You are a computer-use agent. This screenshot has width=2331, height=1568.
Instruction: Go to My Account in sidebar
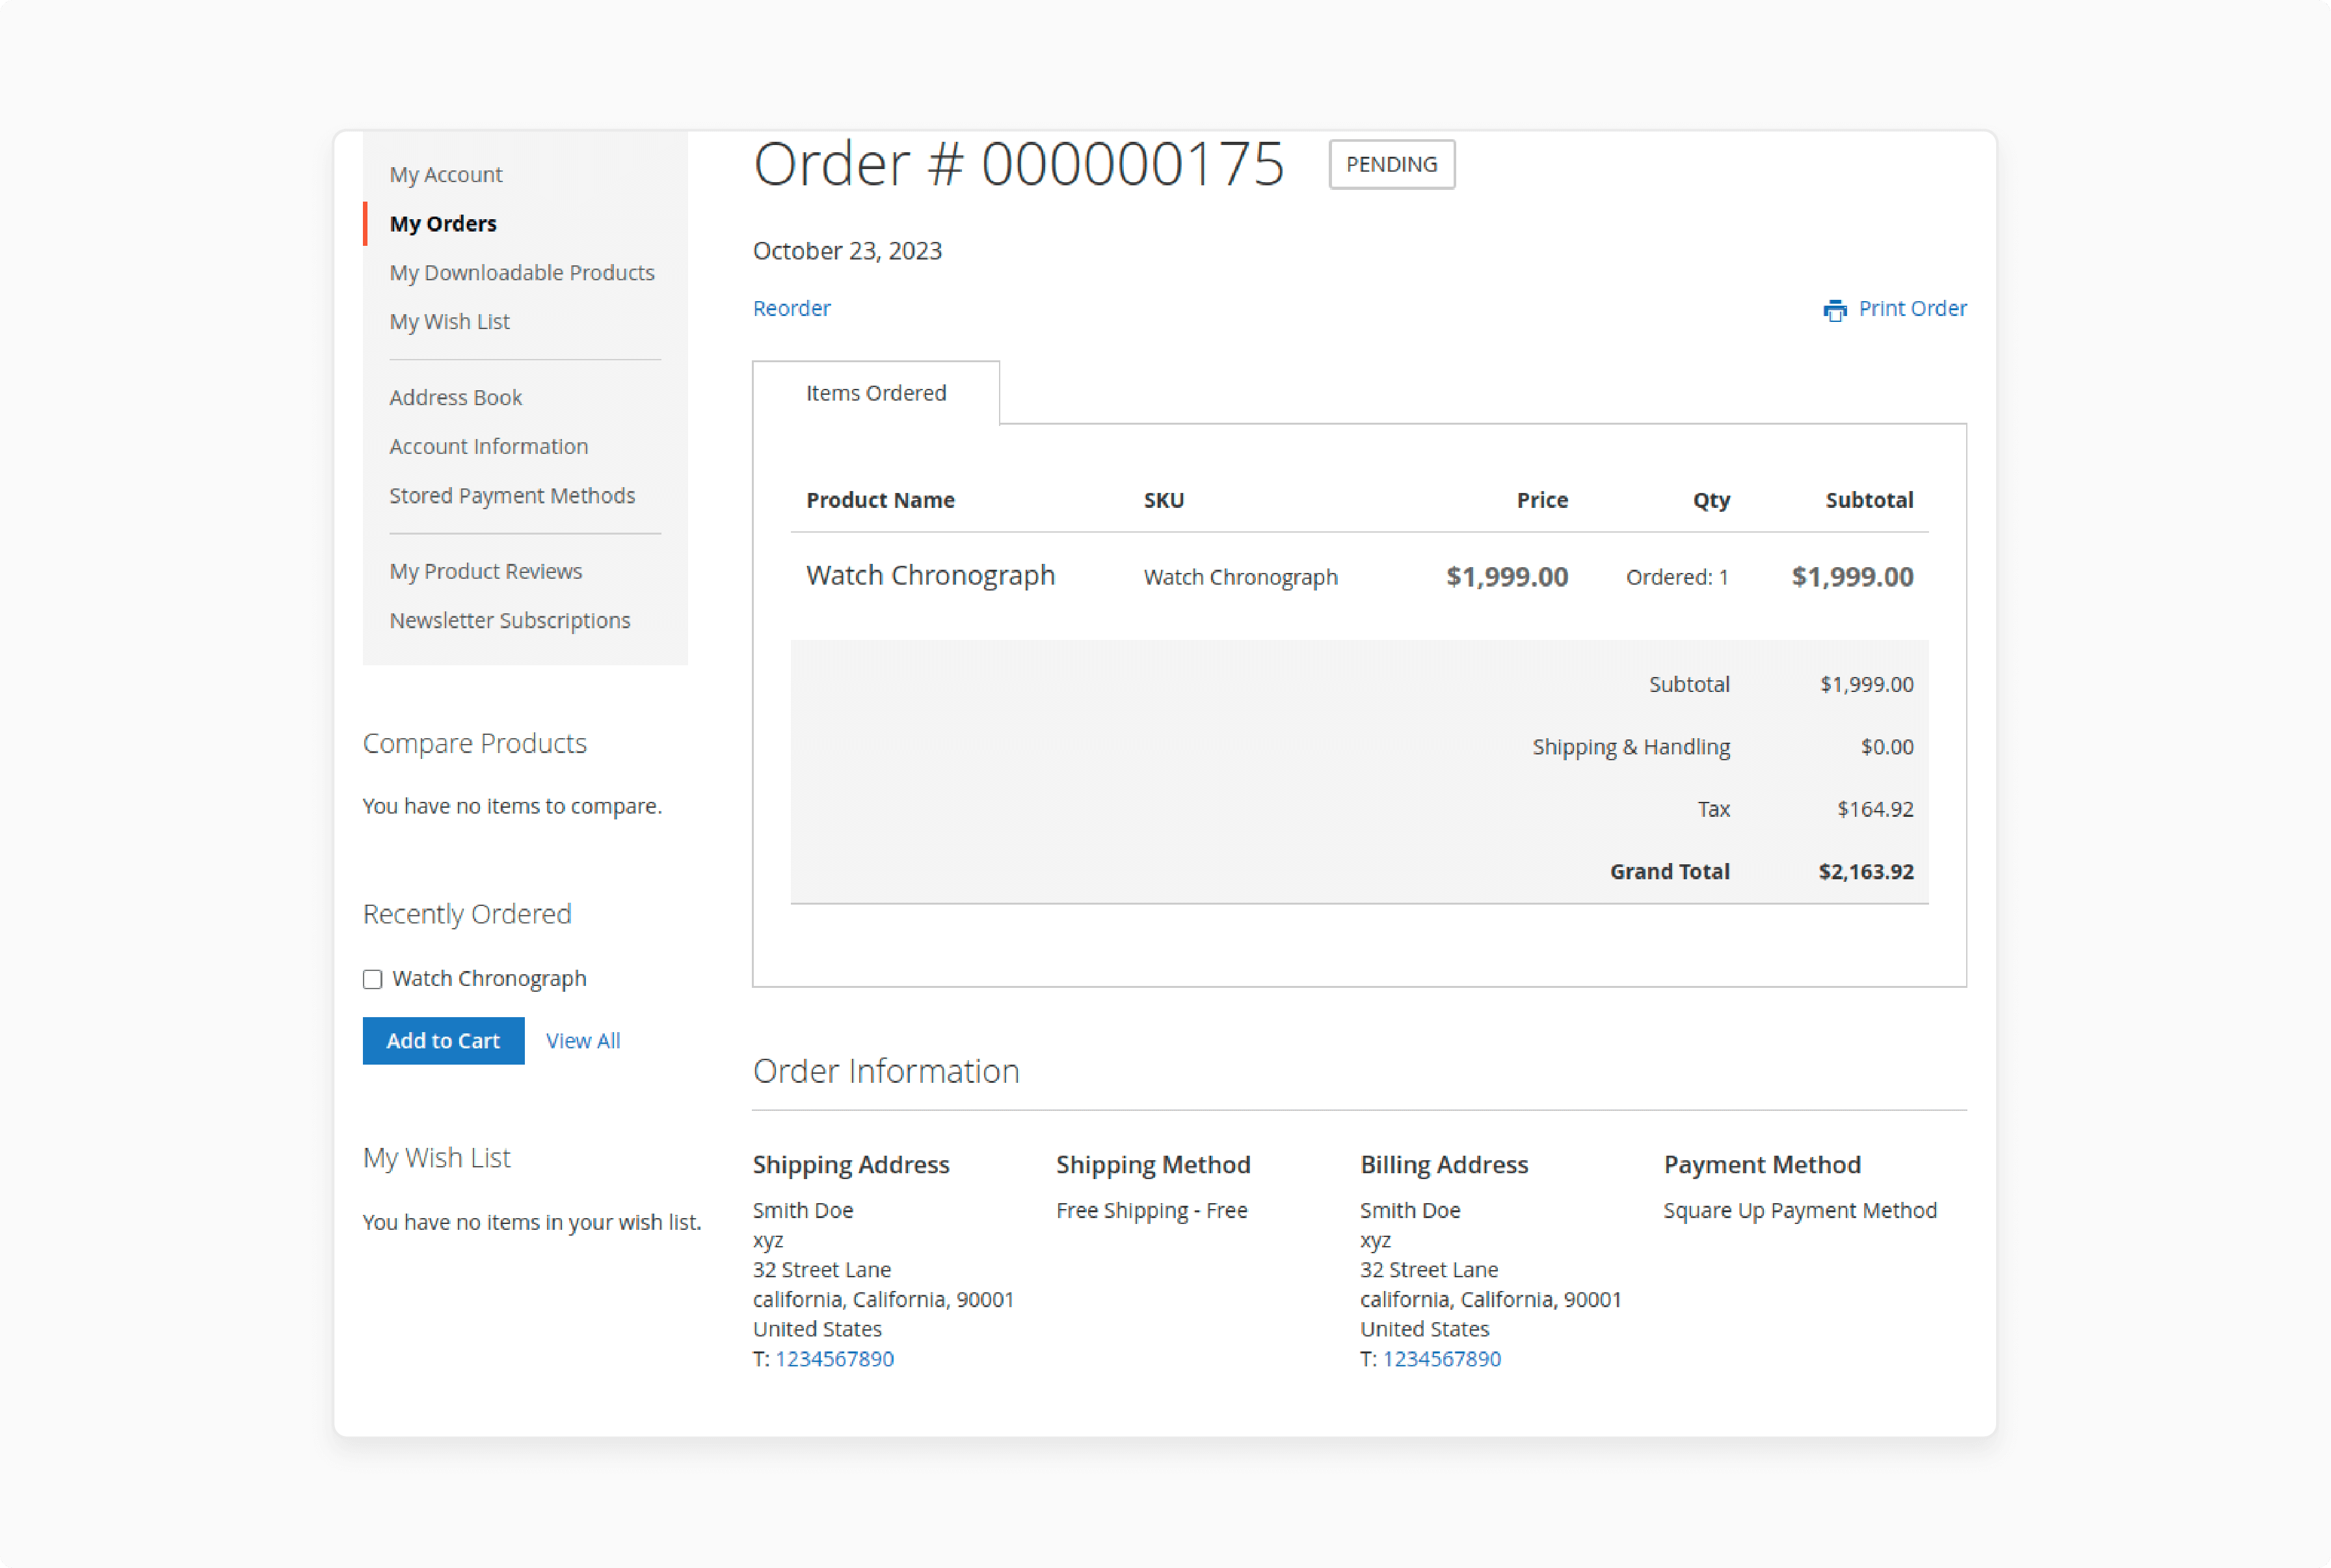(446, 174)
